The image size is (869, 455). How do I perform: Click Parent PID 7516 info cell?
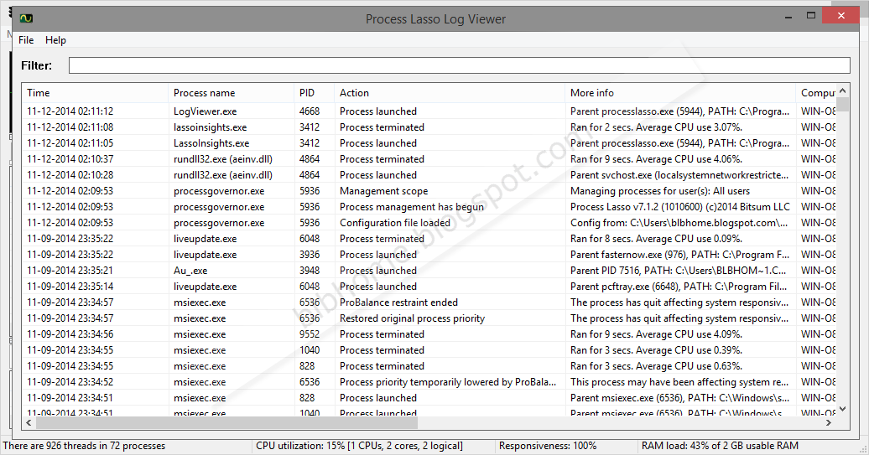678,271
